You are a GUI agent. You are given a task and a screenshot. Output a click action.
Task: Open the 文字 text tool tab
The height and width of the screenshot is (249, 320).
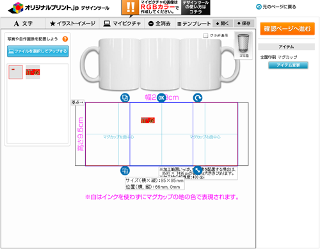click(23, 23)
